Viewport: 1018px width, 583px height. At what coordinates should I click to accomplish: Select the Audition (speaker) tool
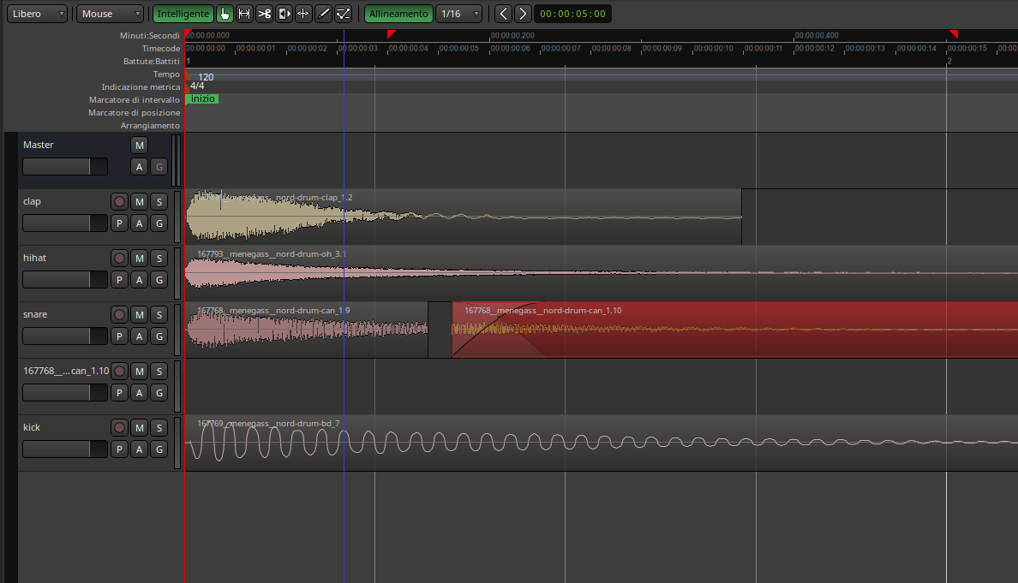284,14
